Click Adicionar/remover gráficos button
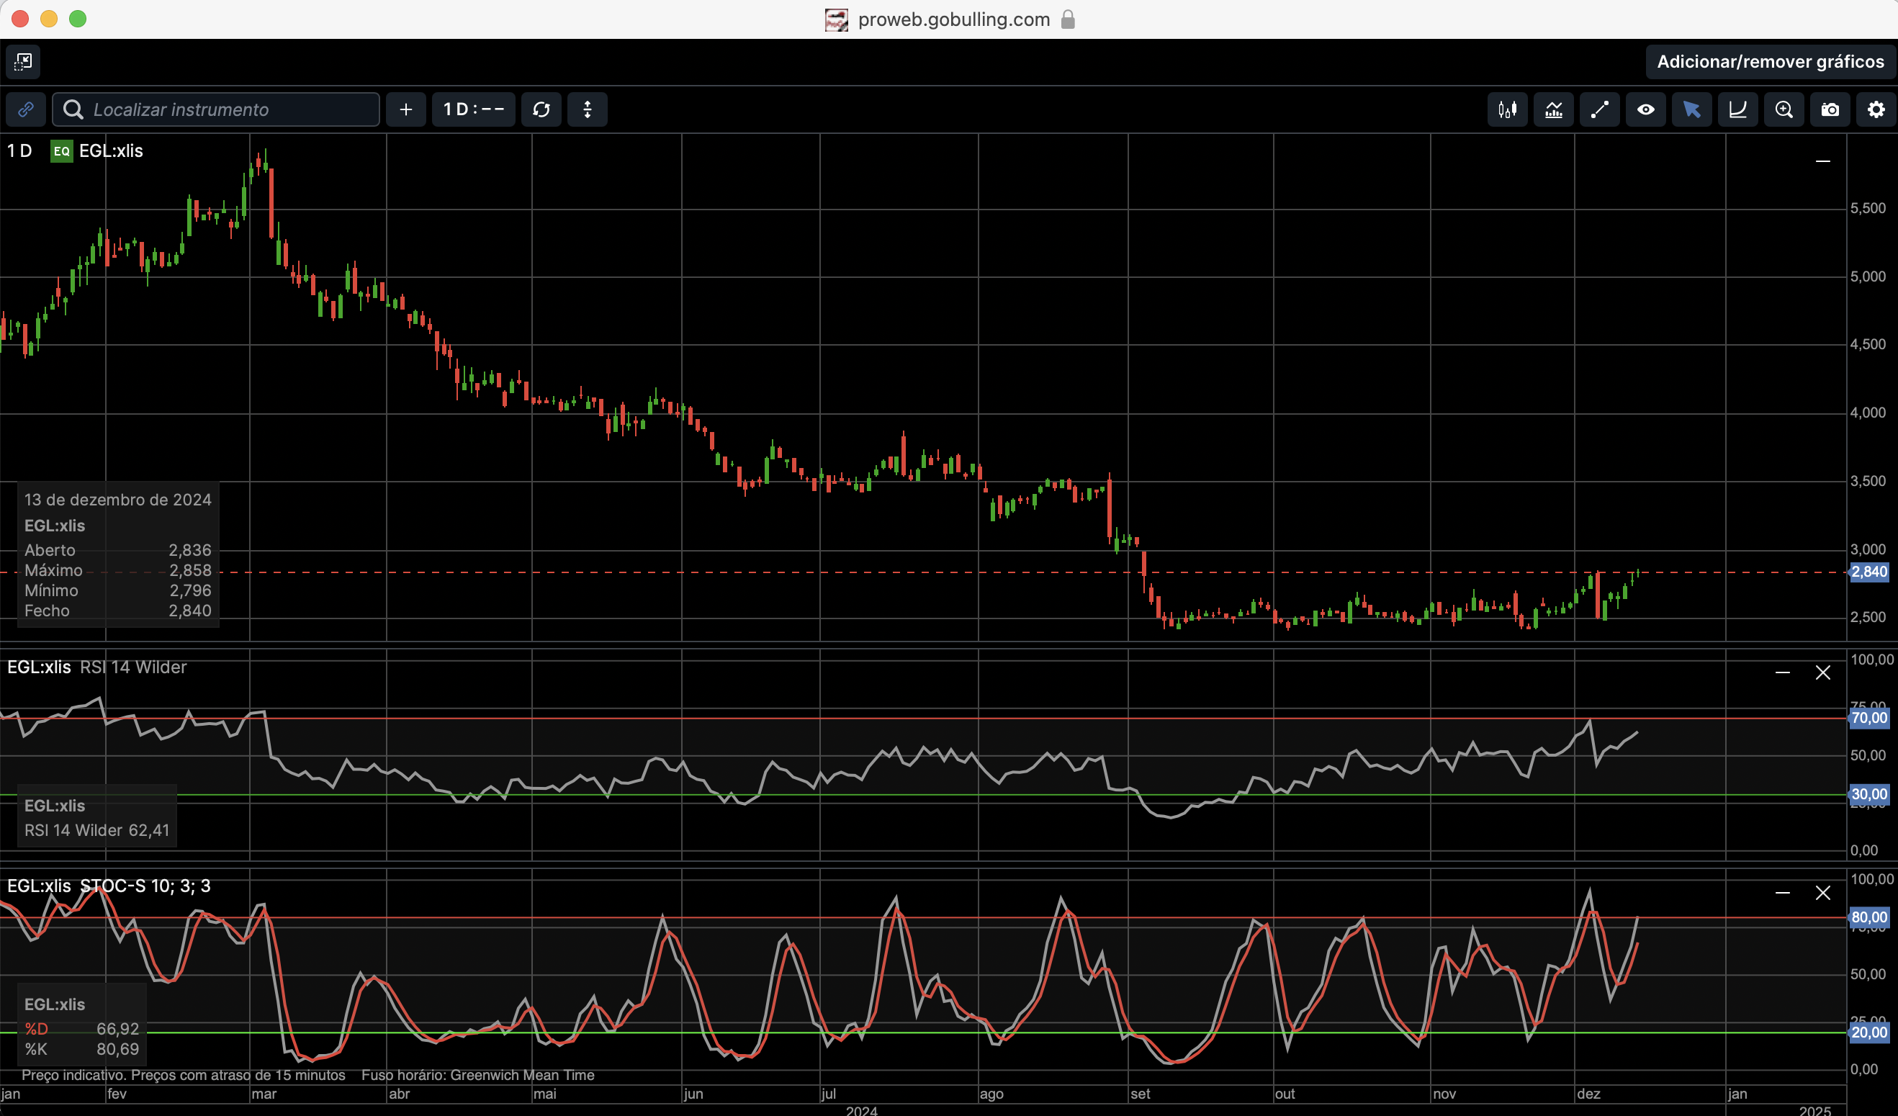 coord(1770,62)
